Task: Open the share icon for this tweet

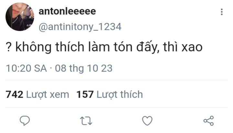Action: (x=208, y=121)
